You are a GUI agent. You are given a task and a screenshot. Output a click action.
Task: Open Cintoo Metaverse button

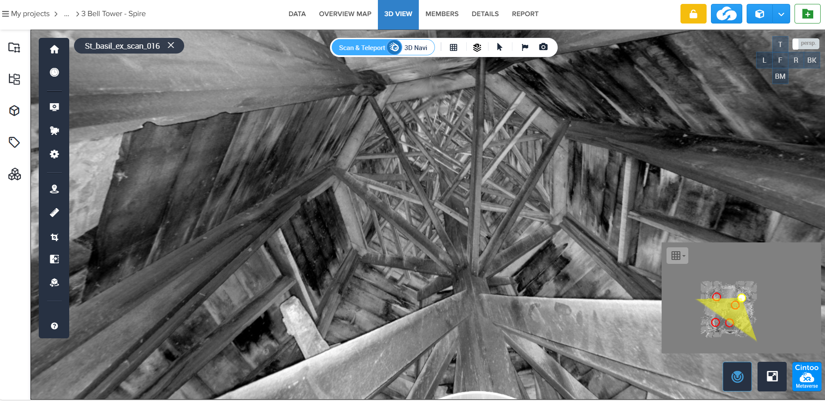[x=807, y=377]
